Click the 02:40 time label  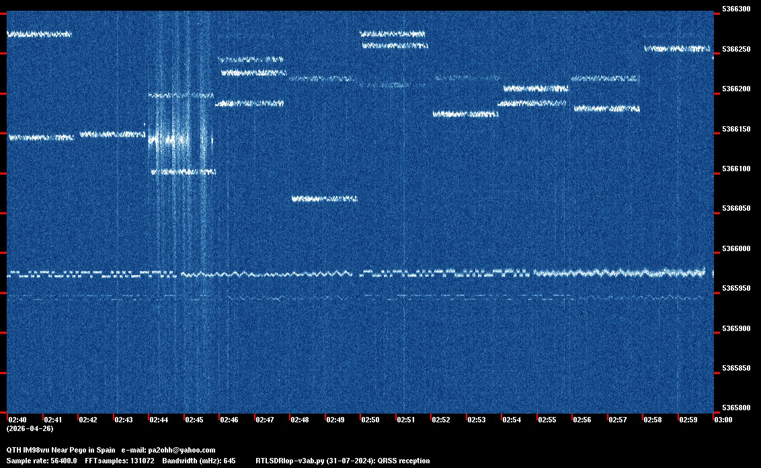click(x=17, y=420)
